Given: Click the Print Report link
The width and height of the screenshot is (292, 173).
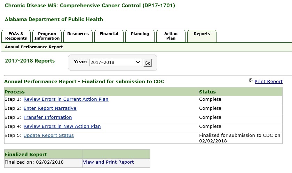Looking at the screenshot, I should pos(268,82).
